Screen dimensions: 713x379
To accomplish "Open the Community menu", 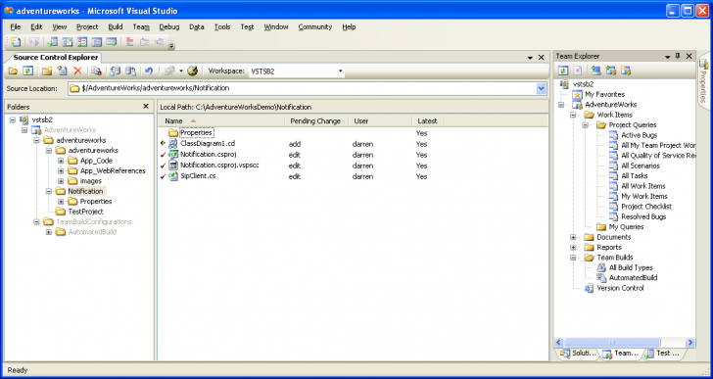I will pos(314,26).
